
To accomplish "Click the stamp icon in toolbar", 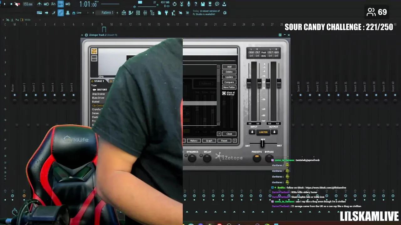I will (68, 13).
